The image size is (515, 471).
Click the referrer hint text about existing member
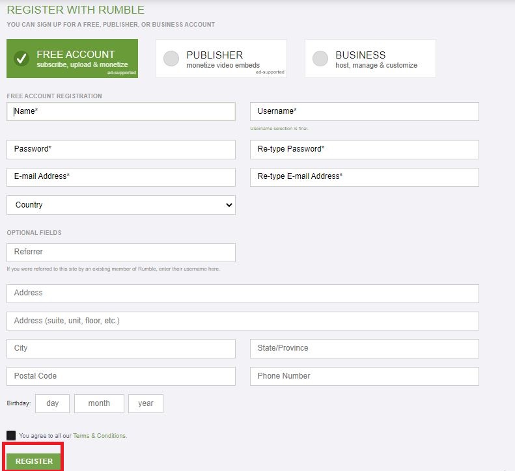click(x=113, y=269)
